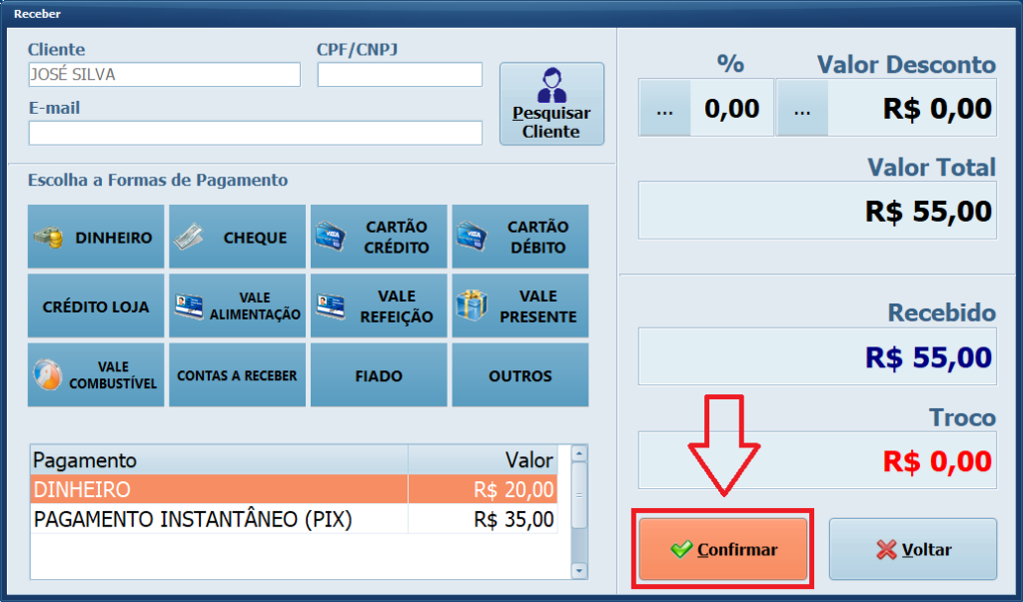Click the Visa card icon on CARTÃO DÉBITO
Screen dimensions: 1023x602
[472, 236]
